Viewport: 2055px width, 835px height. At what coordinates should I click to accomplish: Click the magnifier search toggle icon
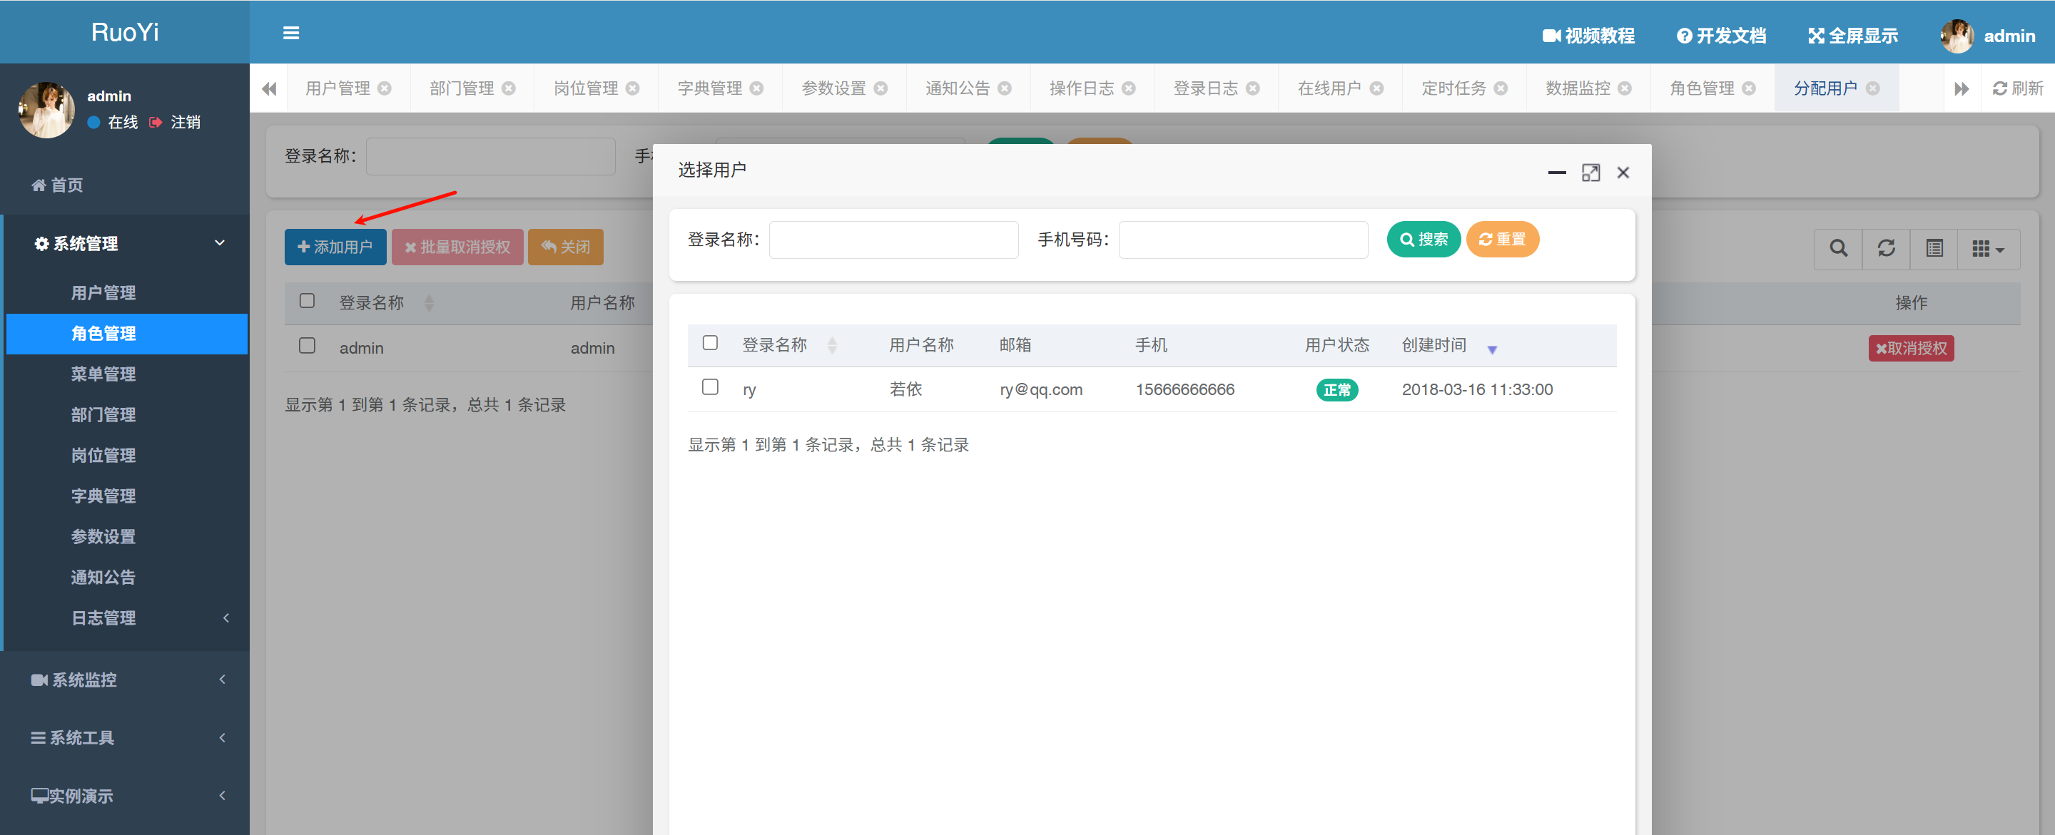pos(1838,248)
